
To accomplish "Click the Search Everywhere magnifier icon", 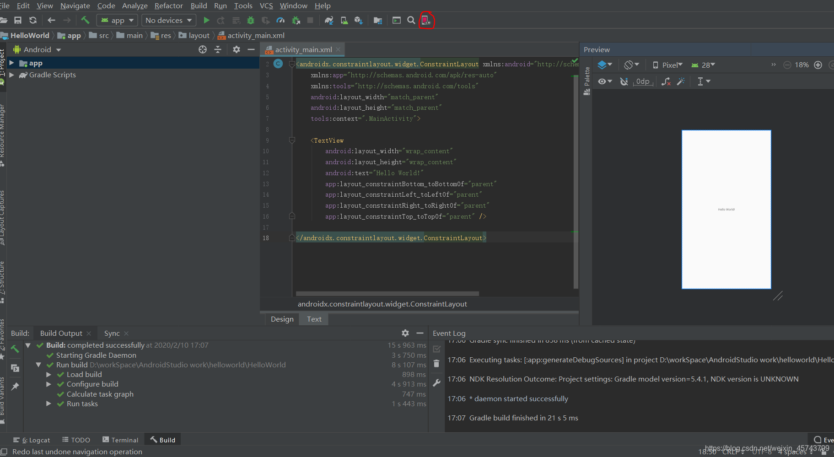I will pos(411,20).
